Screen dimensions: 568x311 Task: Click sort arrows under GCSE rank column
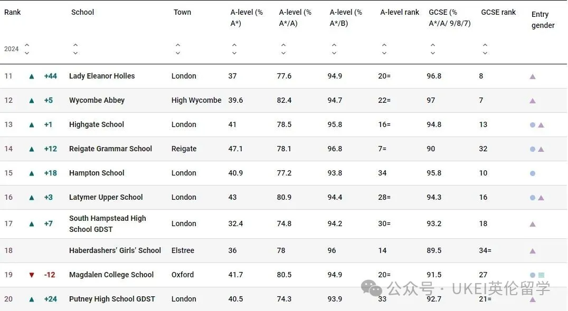(x=485, y=49)
